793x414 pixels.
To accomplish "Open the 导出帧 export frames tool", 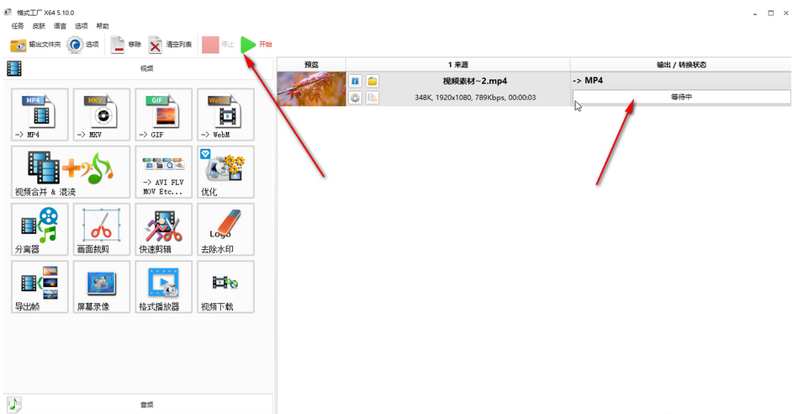I will pos(40,286).
